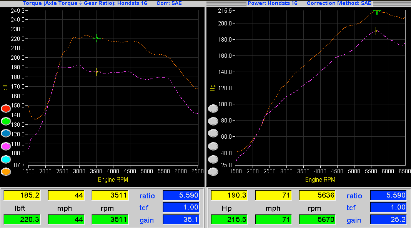This screenshot has height=228, width=411.
Task: Click the power gain value 25.2
Action: (x=388, y=219)
